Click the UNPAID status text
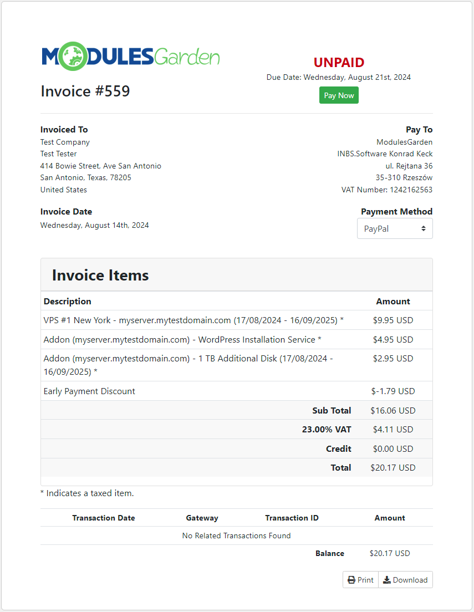Viewport: 474px width, 612px height. tap(339, 63)
